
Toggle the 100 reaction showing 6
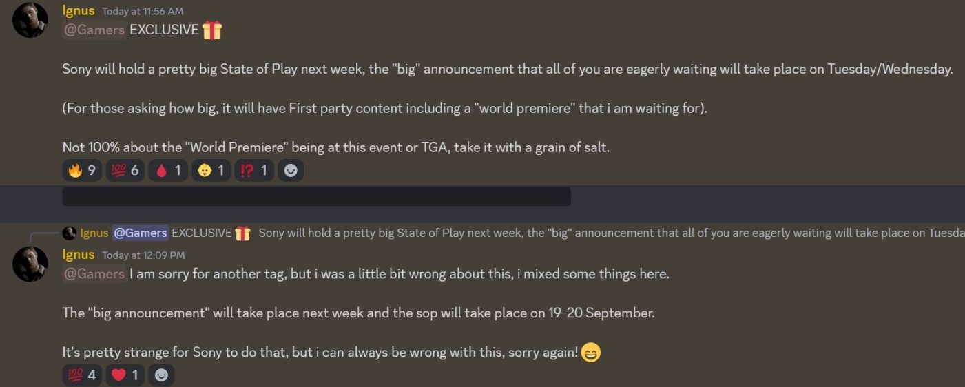(124, 171)
